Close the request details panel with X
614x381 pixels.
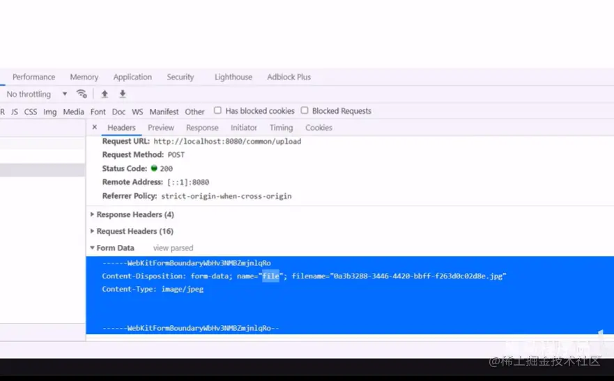pos(94,127)
